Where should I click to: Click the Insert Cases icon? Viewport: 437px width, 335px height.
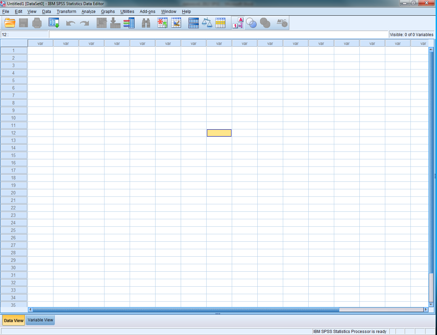tap(162, 23)
